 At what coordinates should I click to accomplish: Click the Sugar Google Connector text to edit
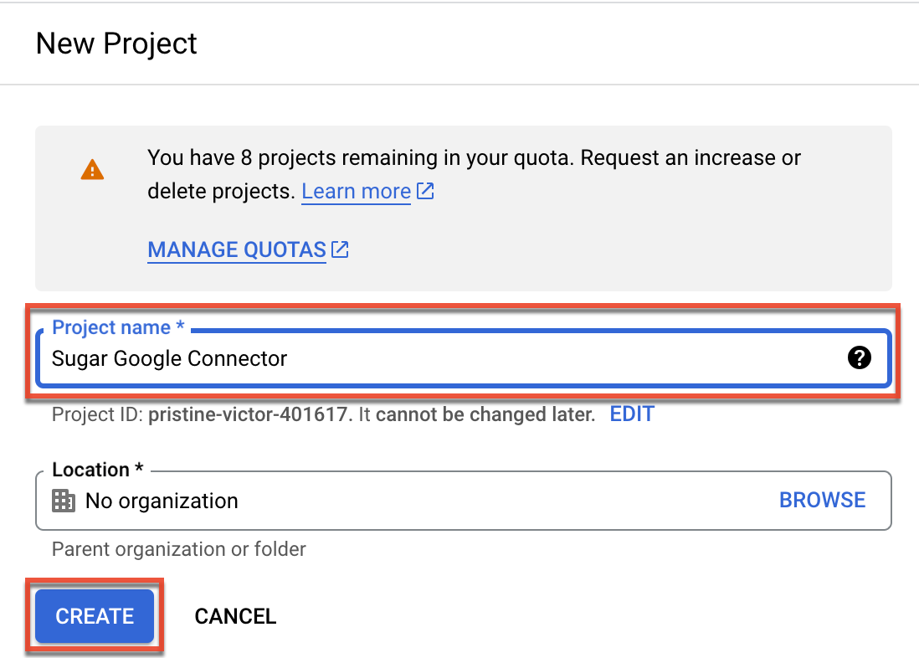169,358
